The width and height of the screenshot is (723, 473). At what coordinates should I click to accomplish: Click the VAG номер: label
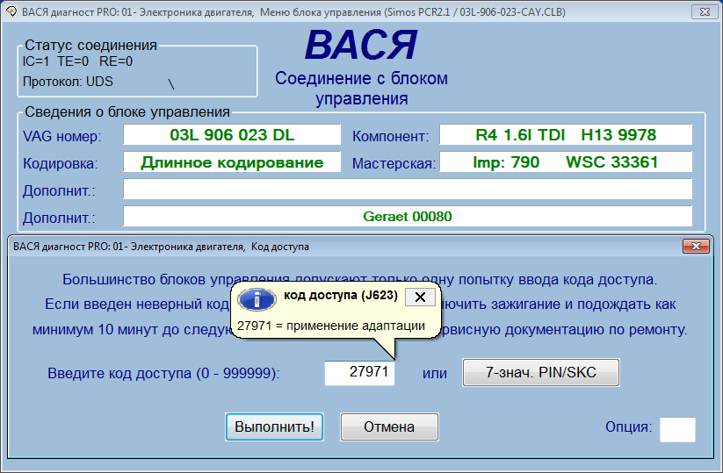point(62,136)
